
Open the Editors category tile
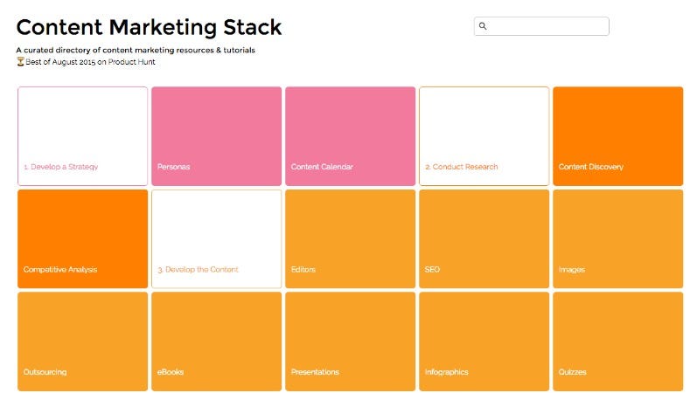[350, 238]
